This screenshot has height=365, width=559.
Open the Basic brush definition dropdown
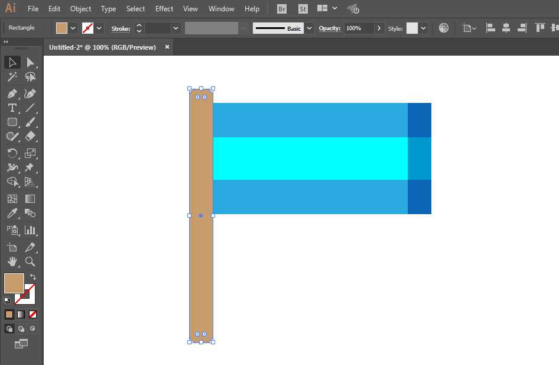pos(309,28)
